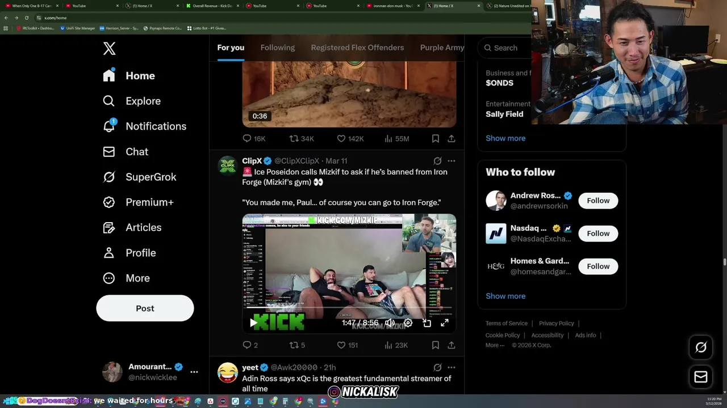Viewport: 727px width, 408px height.
Task: Open Profile in the sidebar
Action: point(129,253)
